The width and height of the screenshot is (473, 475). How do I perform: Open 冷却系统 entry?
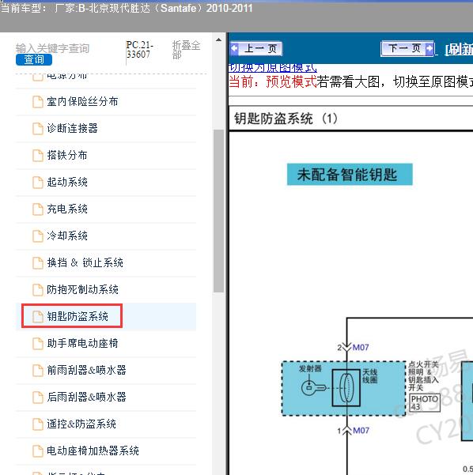67,236
